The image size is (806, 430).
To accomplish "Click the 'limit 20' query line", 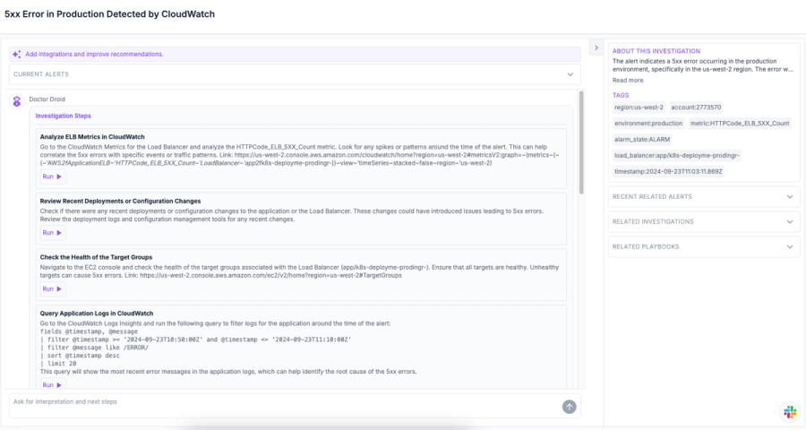I will 58,364.
